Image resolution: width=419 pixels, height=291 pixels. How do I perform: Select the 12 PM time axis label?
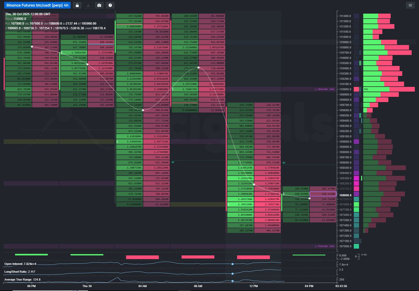[253, 286]
